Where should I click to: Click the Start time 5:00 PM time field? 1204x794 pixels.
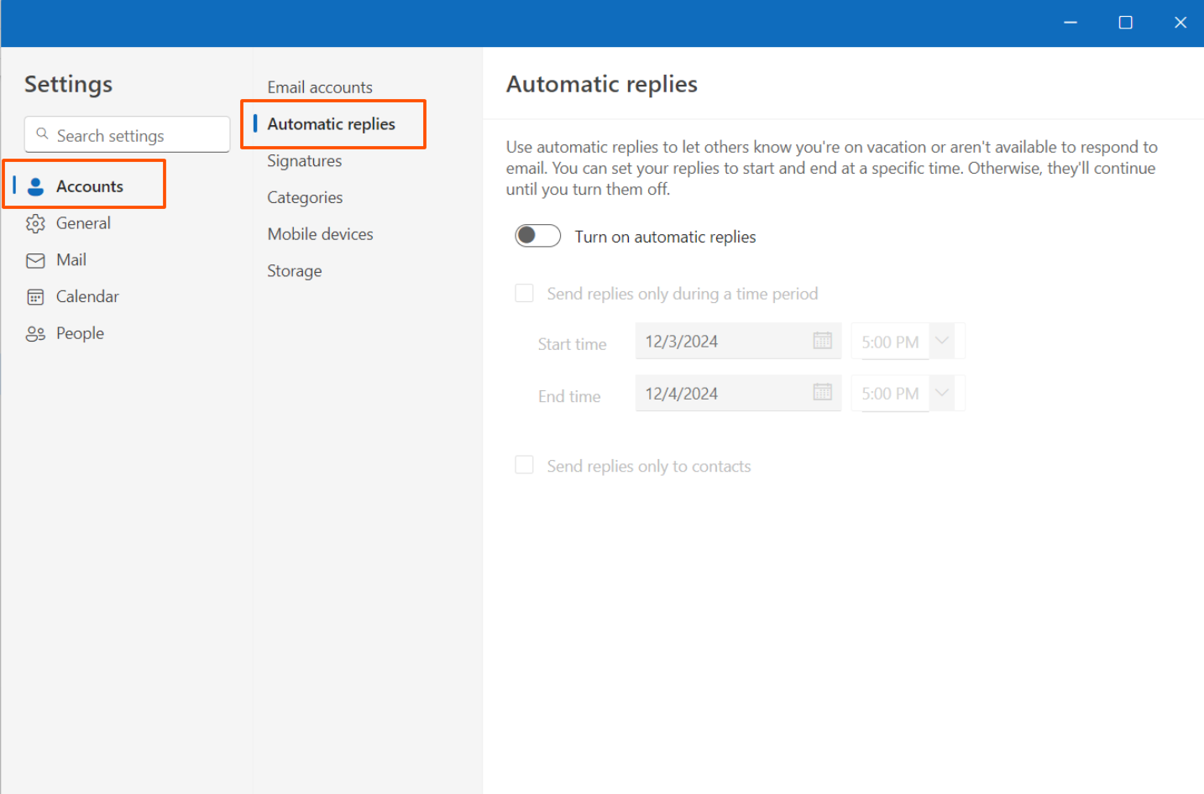pos(890,342)
